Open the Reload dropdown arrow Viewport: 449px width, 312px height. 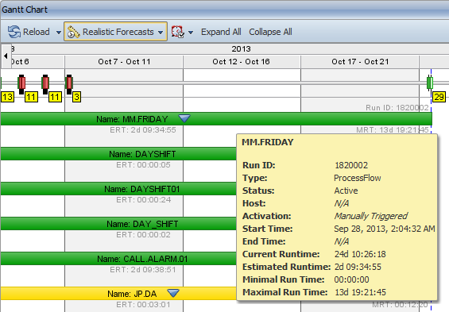coord(59,32)
